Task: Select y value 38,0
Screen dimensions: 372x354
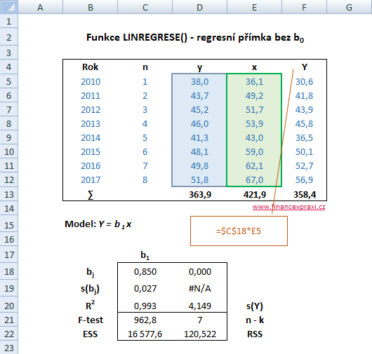Action: click(x=200, y=82)
